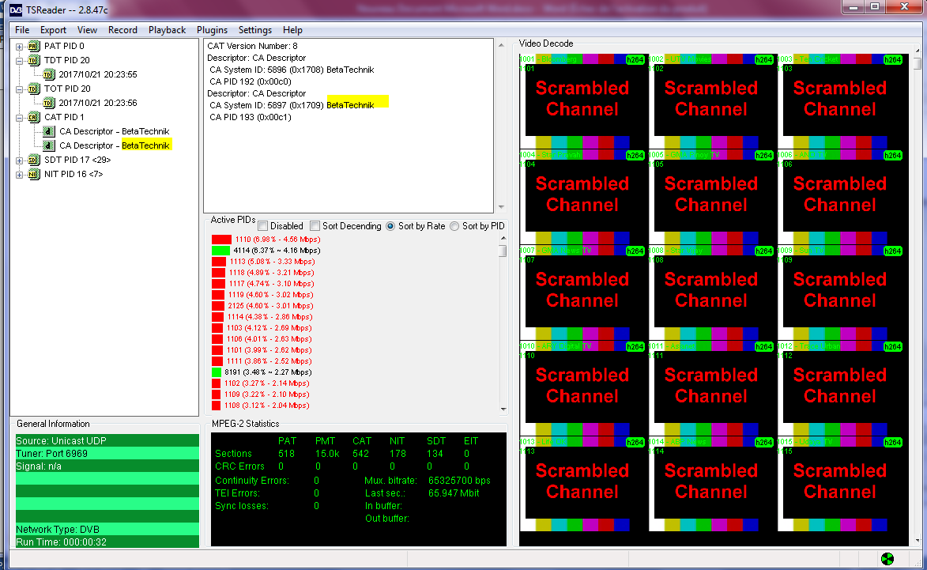Click the PAT table icon in tree
The image size is (927, 570).
33,47
